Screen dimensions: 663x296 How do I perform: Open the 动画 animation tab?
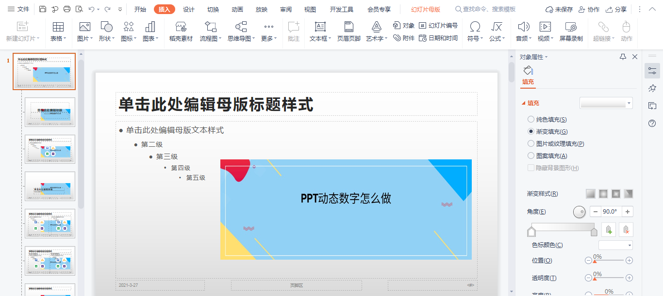[x=237, y=9]
